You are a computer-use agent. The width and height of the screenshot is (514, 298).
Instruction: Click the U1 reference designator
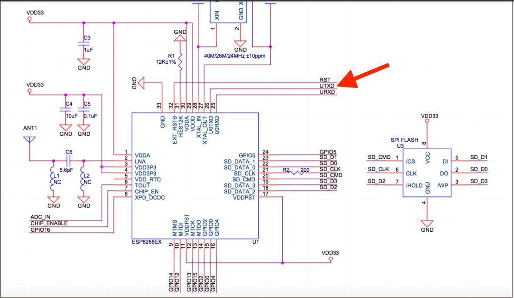(255, 242)
